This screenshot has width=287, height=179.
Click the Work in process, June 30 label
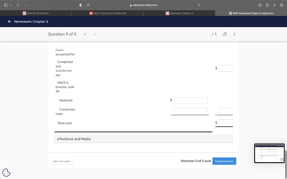65,87
